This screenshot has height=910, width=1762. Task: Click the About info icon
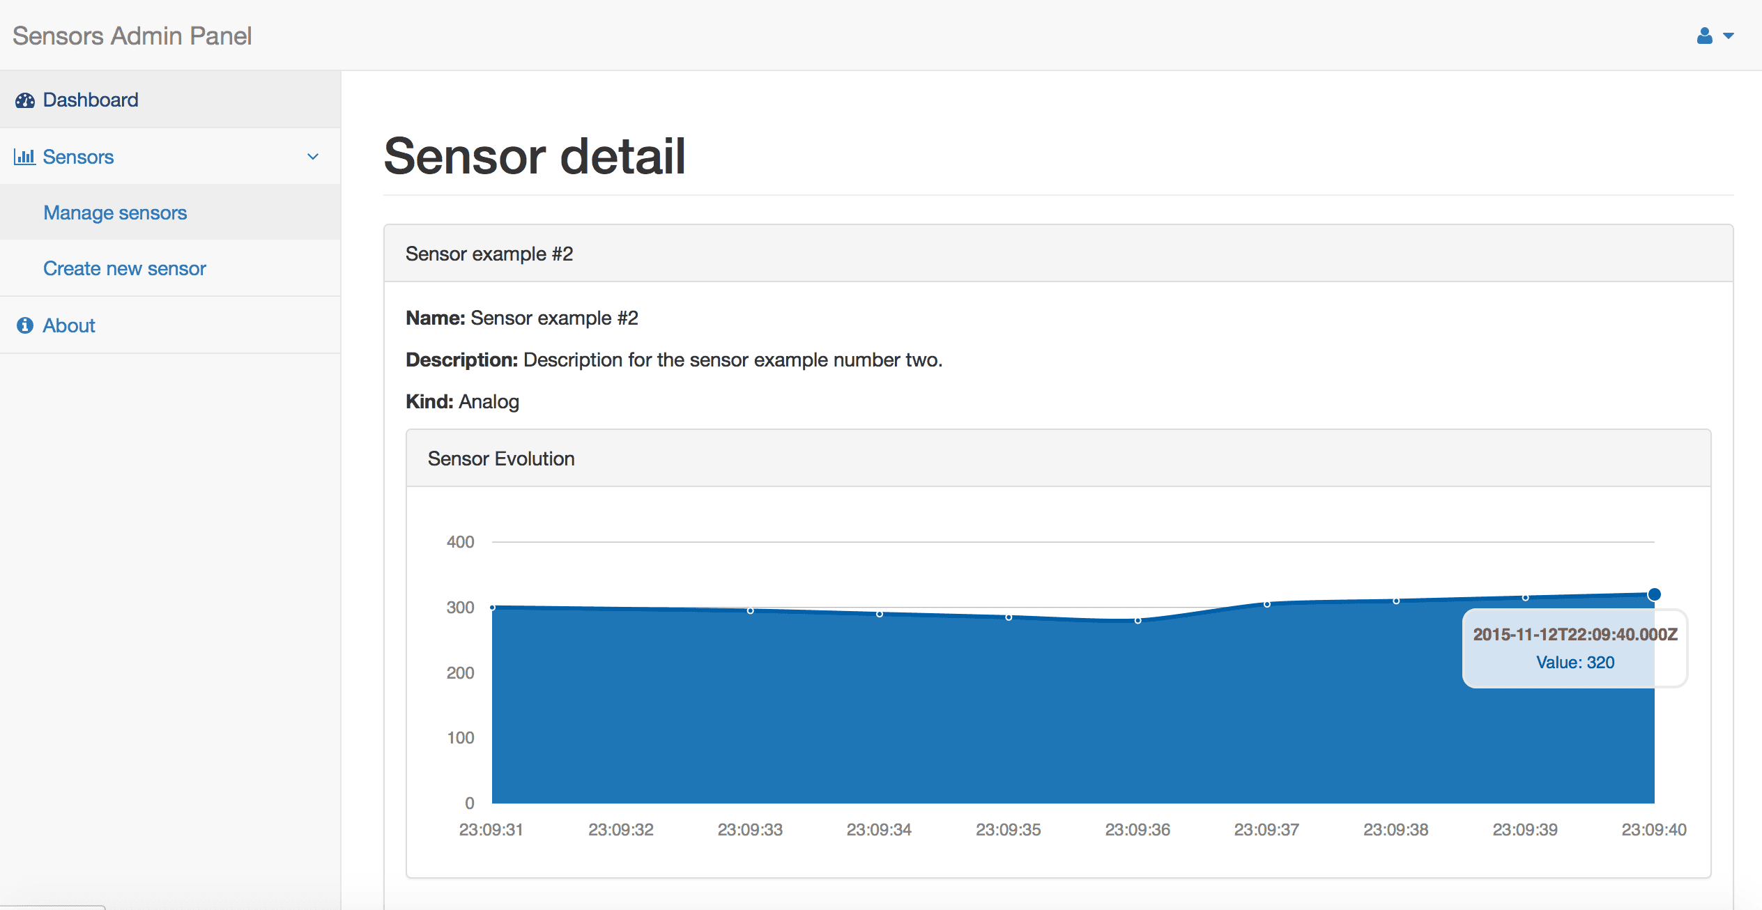24,325
